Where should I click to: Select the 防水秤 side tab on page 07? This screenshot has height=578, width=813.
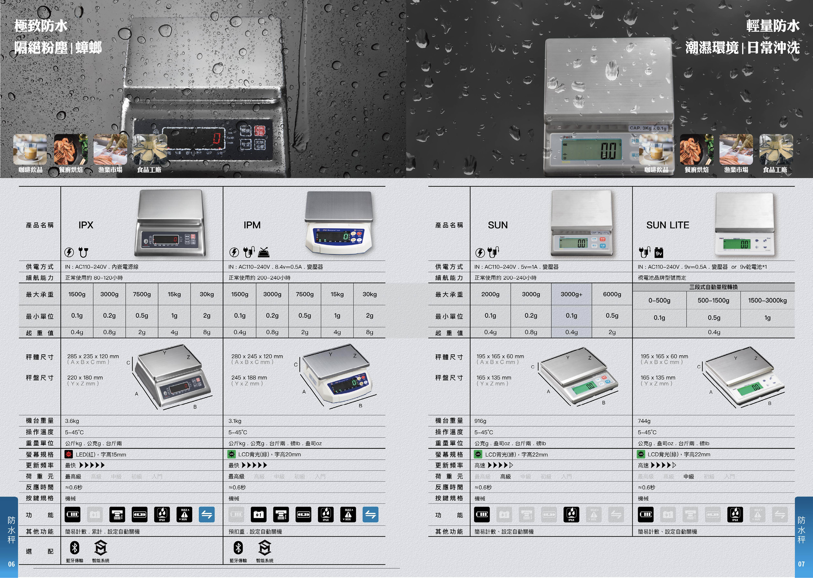click(801, 530)
